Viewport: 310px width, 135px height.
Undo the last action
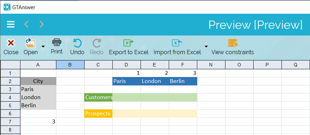(77, 47)
